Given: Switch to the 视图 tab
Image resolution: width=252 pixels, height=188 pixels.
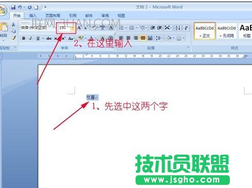Looking at the screenshot, I should coord(121,15).
